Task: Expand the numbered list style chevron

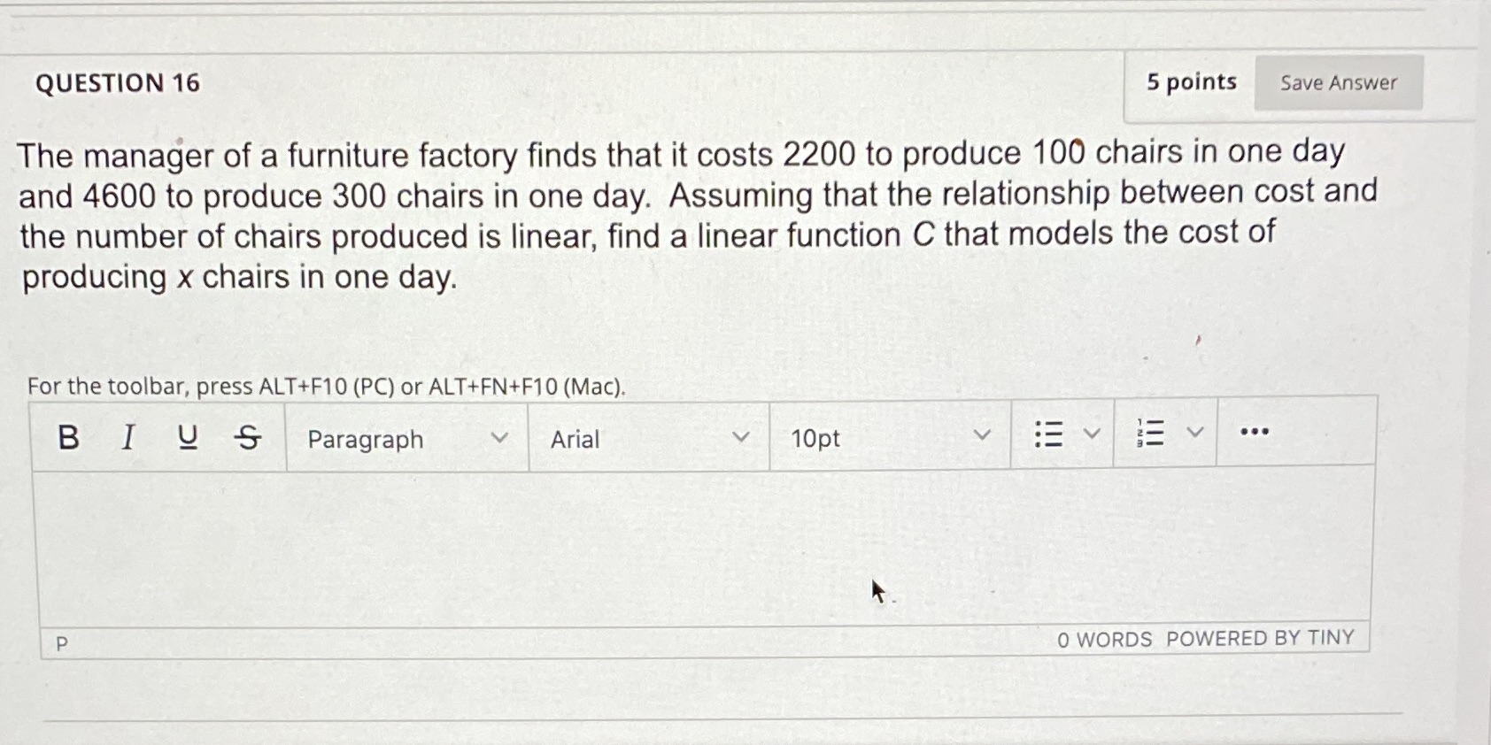Action: pyautogui.click(x=1194, y=433)
